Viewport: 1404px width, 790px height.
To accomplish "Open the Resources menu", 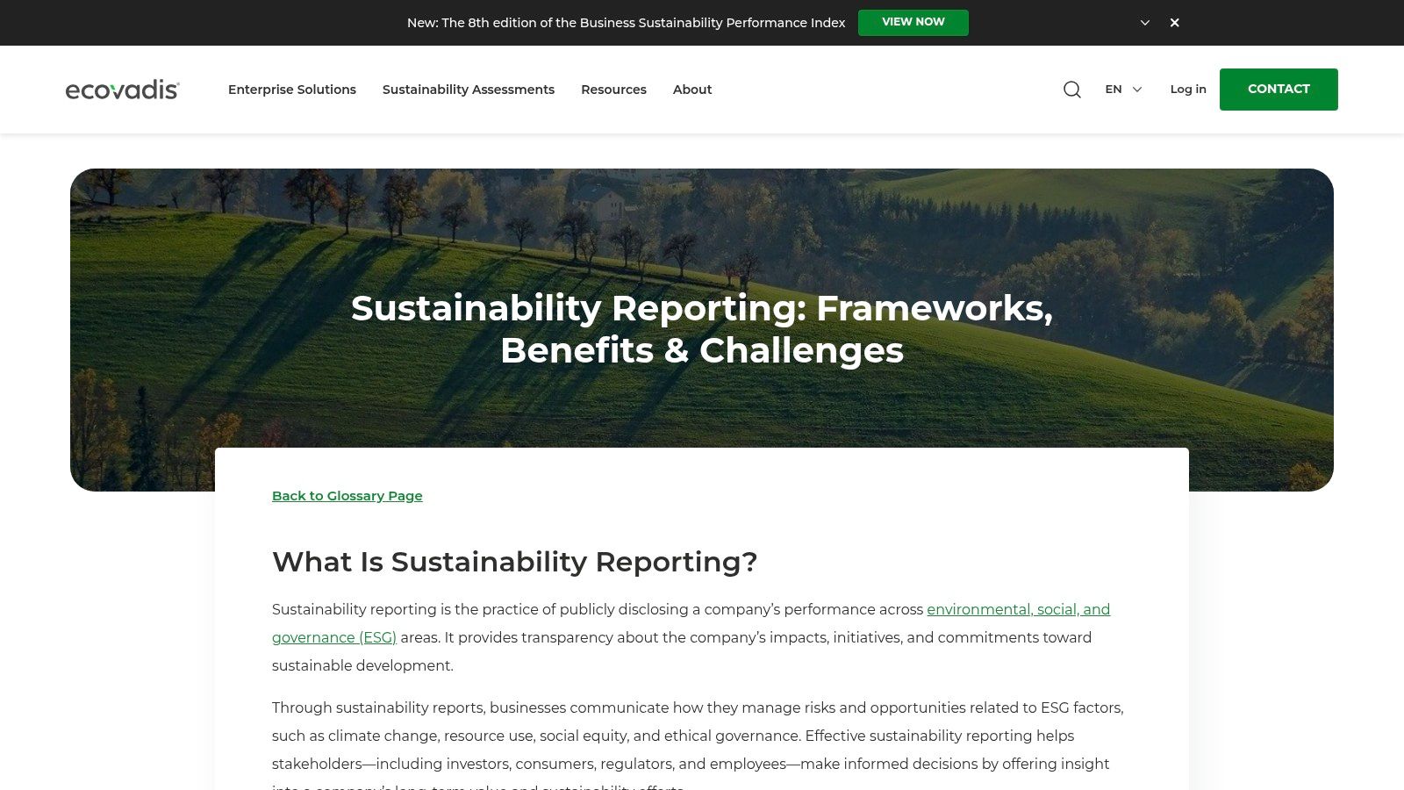I will [x=613, y=90].
